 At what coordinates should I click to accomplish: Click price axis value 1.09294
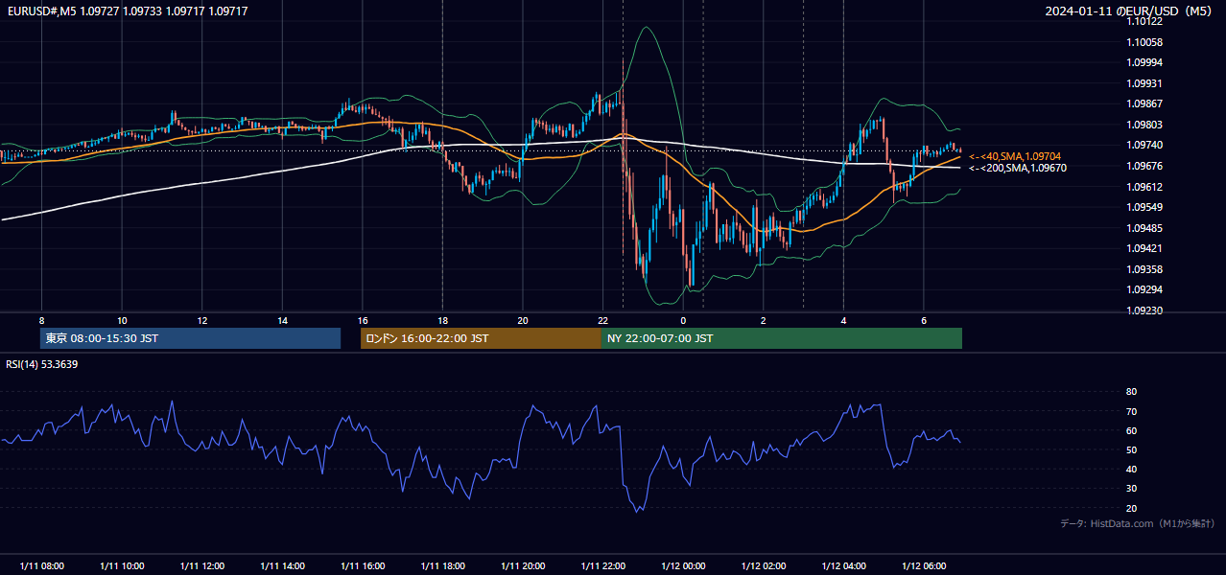pyautogui.click(x=1144, y=289)
